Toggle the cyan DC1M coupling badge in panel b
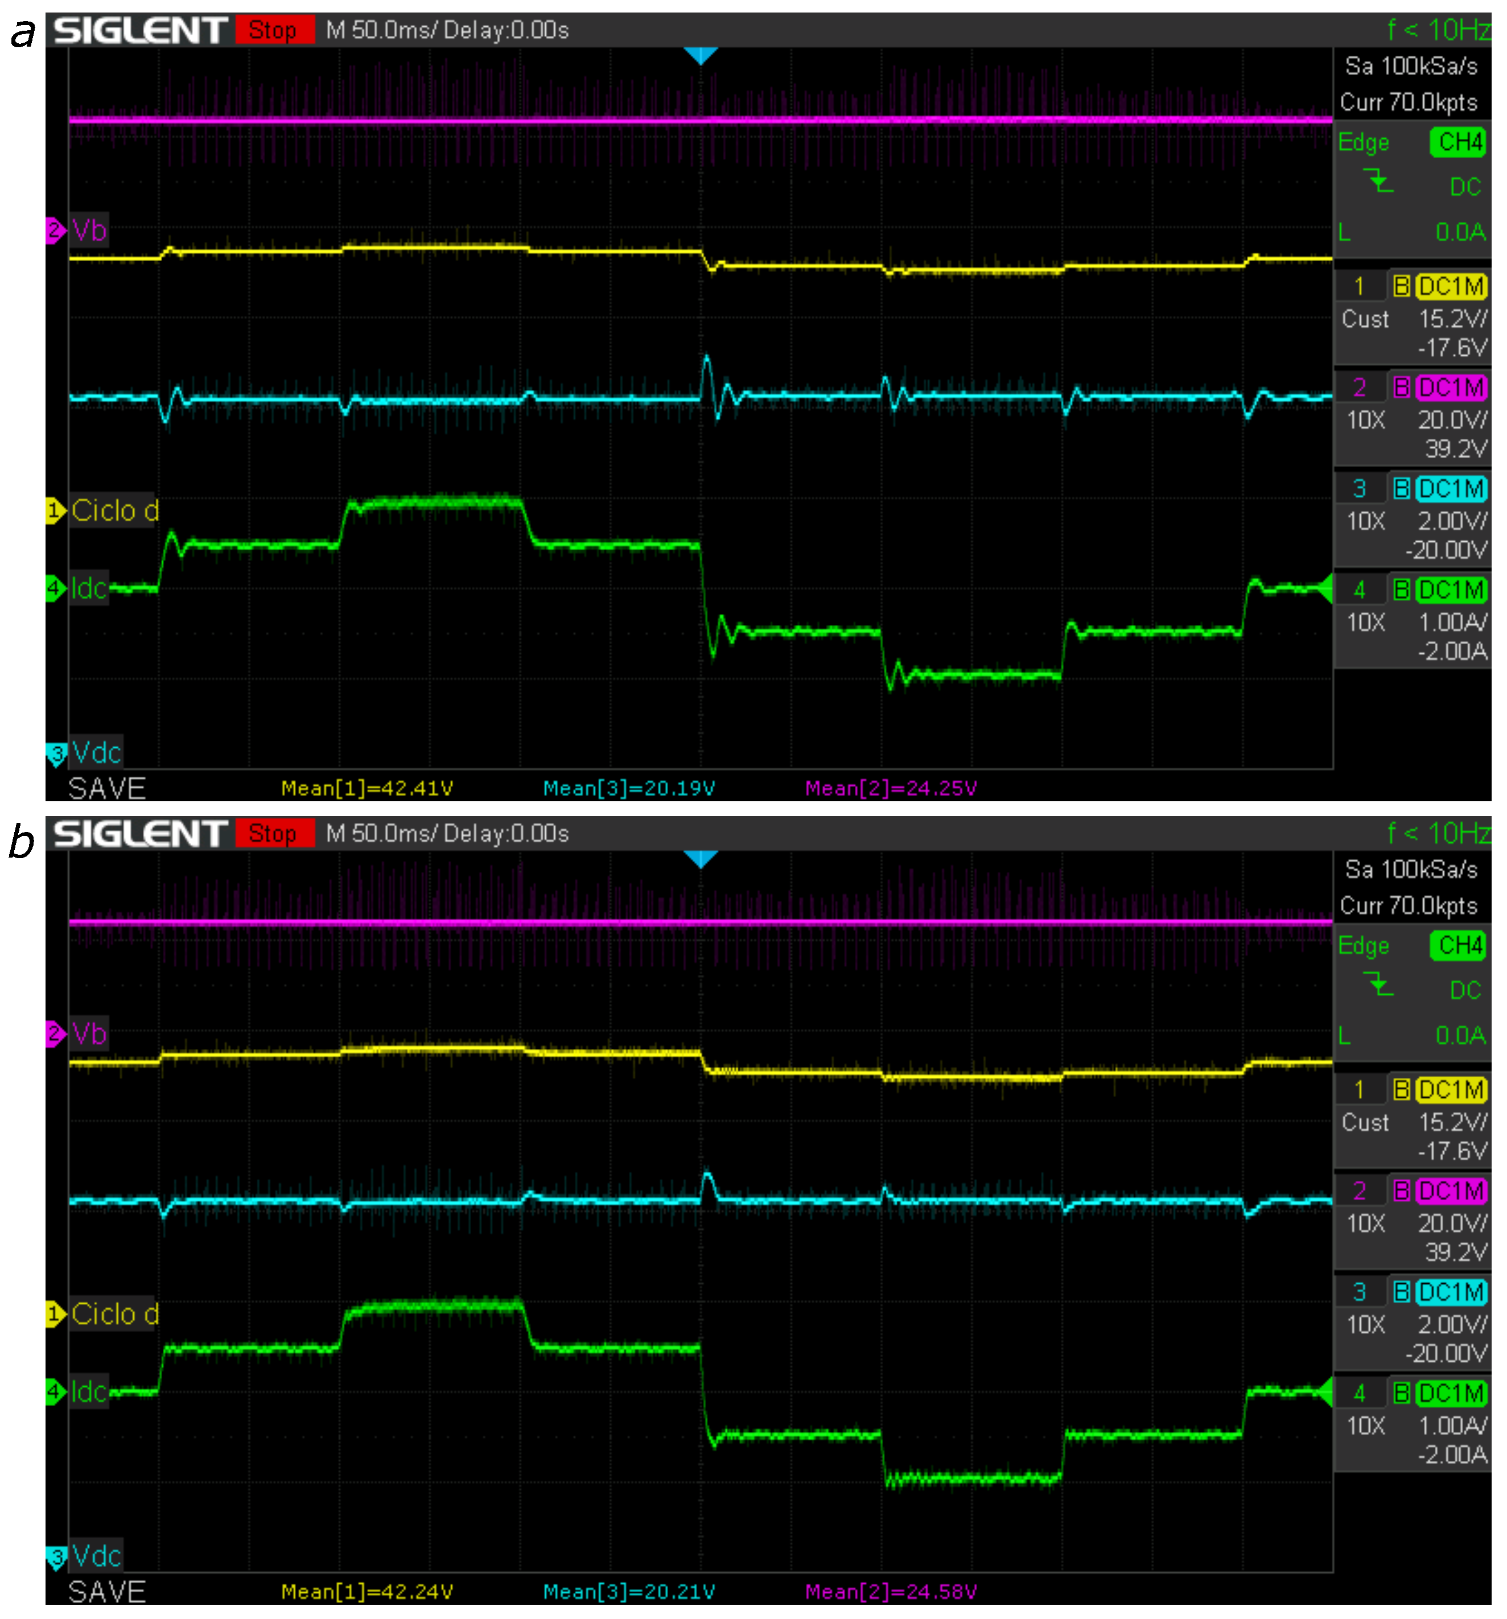Image resolution: width=1507 pixels, height=1619 pixels. click(x=1451, y=1292)
